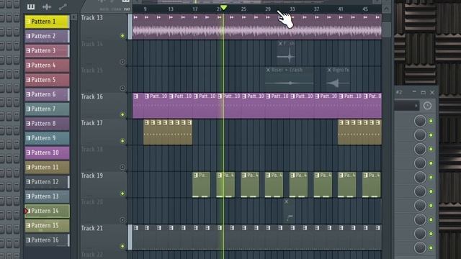Click the scroll-up arrow above the playlist scrollbar
The width and height of the screenshot is (461, 259).
(386, 9)
